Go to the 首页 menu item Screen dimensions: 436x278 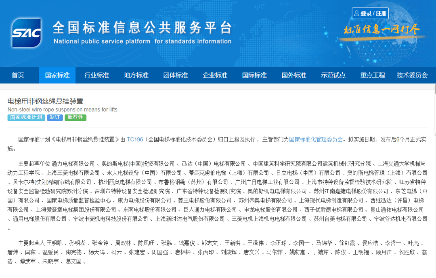click(18, 75)
